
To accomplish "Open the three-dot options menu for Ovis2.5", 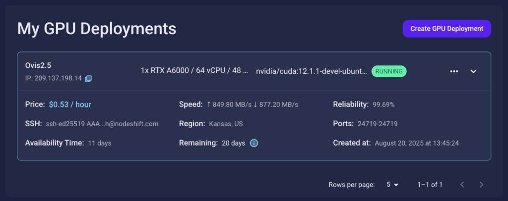I will point(454,71).
